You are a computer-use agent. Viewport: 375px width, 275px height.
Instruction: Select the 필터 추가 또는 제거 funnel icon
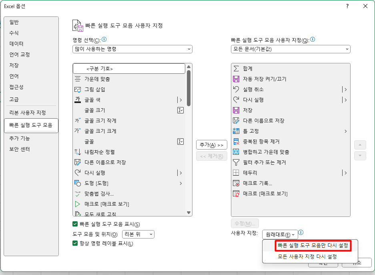pyautogui.click(x=236, y=162)
